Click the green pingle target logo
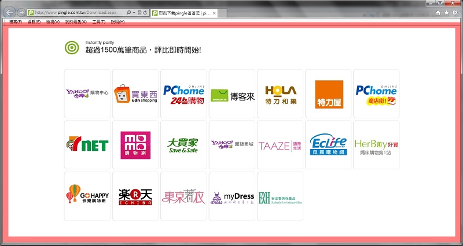 72,47
